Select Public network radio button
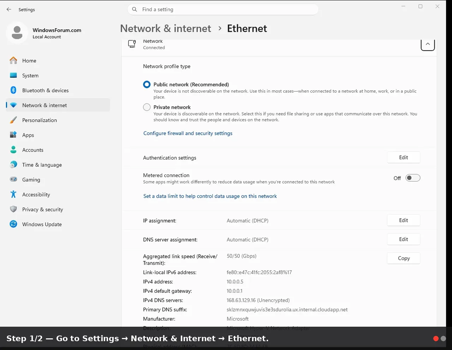The height and width of the screenshot is (350, 452). 147,84
